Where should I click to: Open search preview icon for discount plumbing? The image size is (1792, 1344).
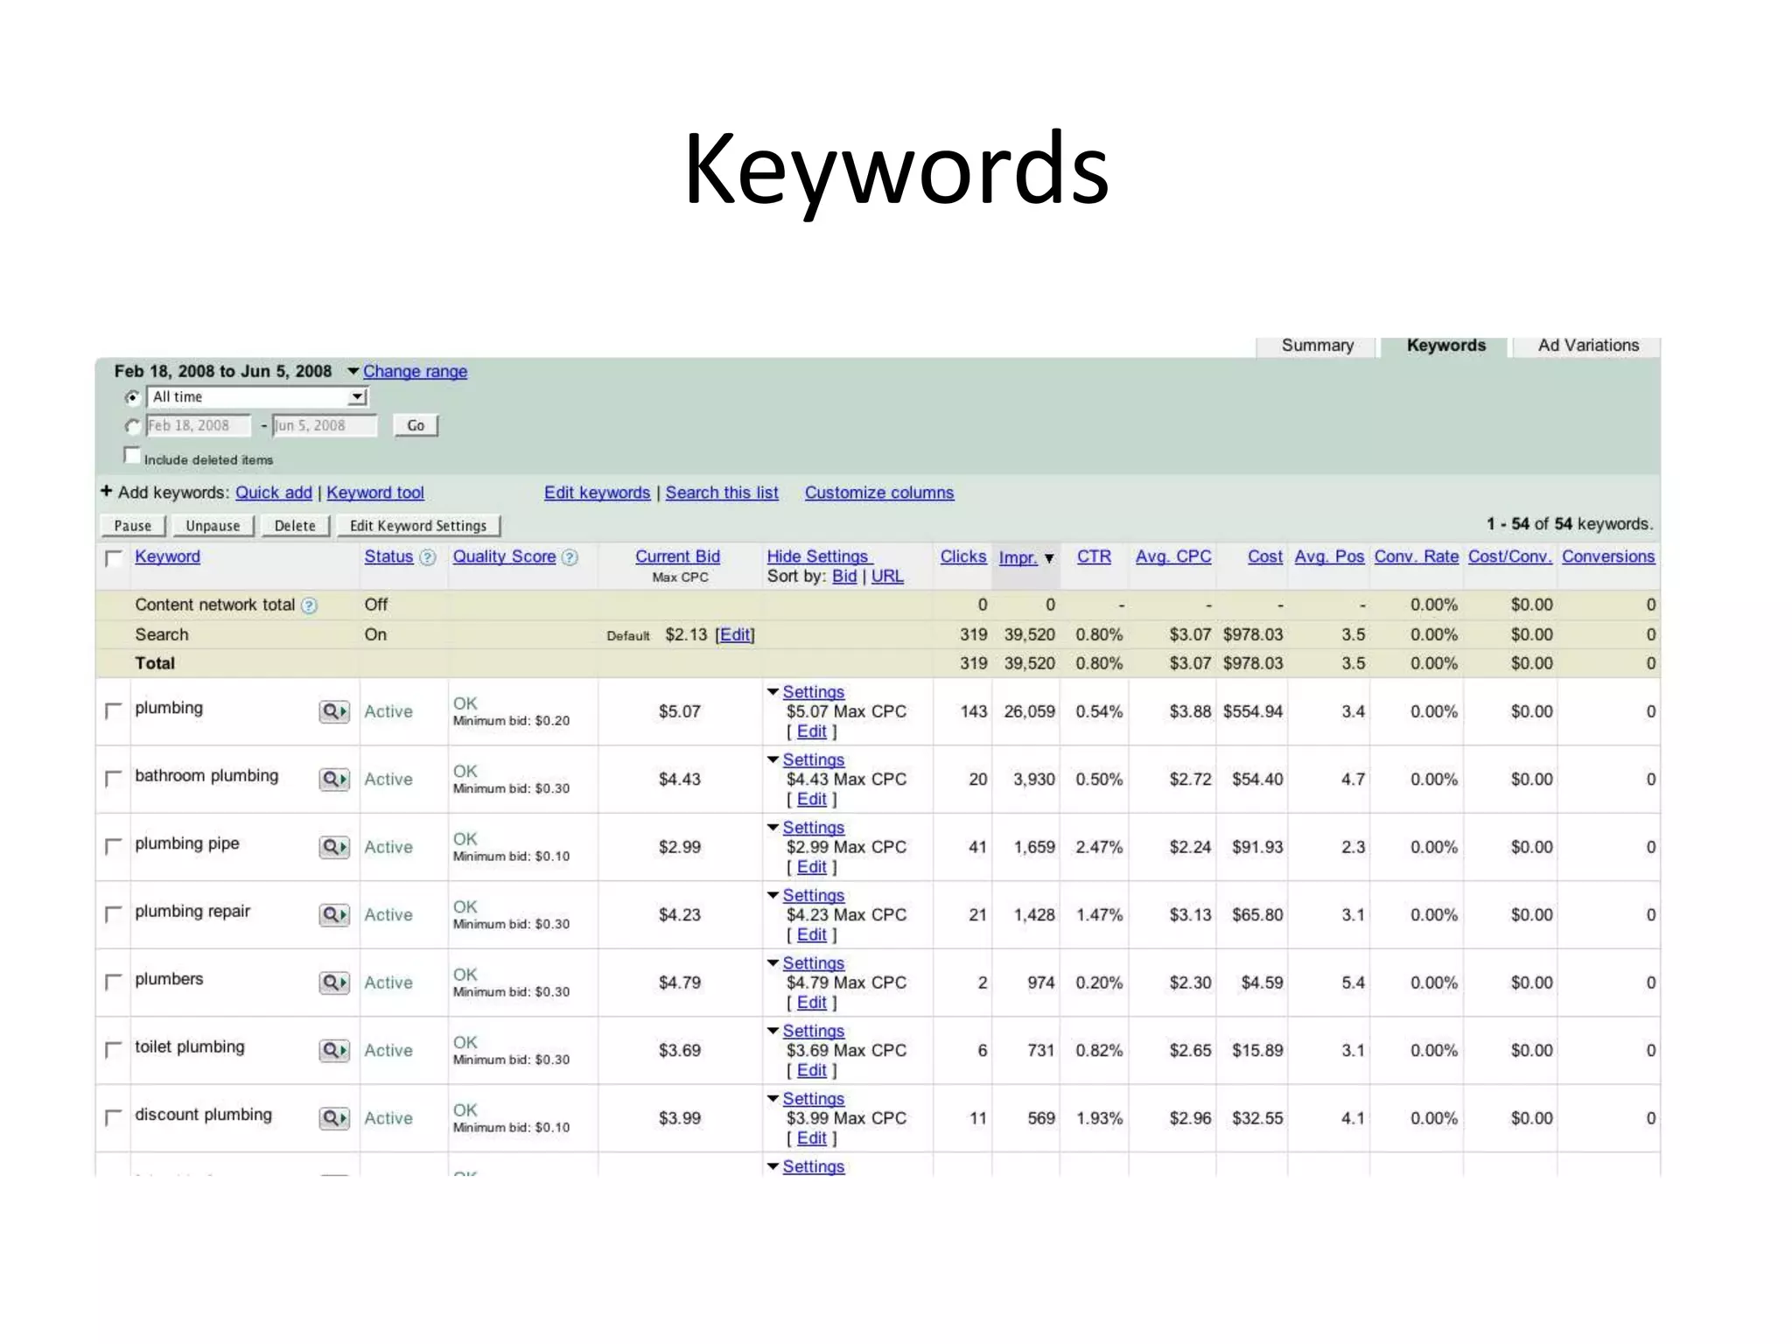(x=334, y=1118)
